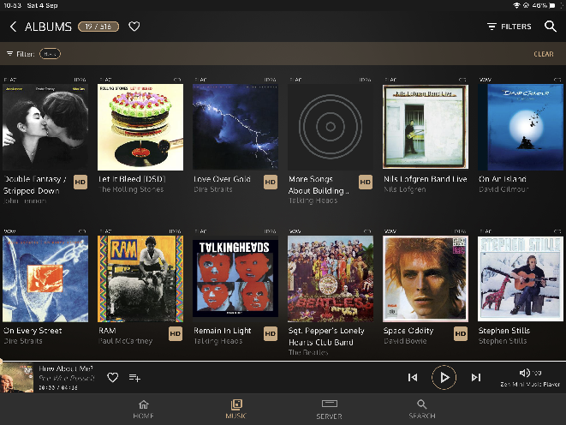
Task: Click HD badge on Love Over Gold
Action: click(x=271, y=182)
